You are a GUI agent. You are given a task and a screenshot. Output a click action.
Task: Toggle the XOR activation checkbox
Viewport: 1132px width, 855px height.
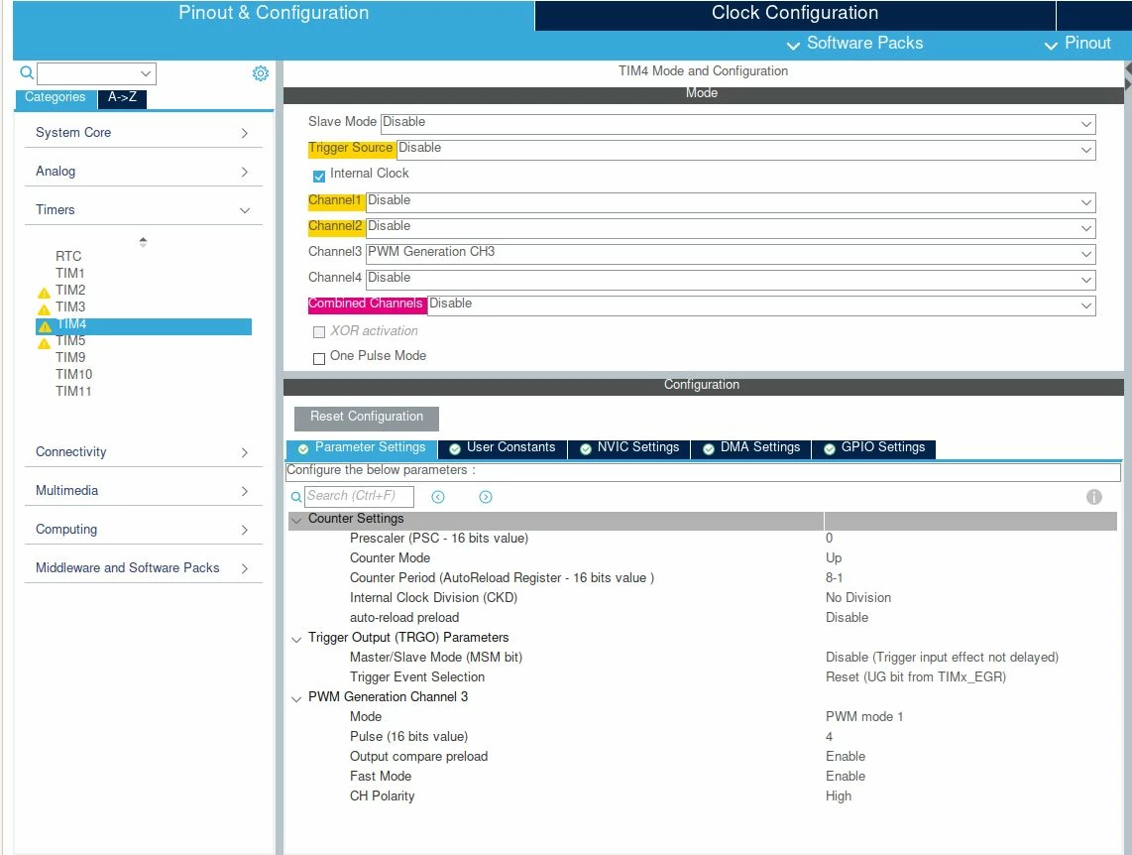coord(319,332)
